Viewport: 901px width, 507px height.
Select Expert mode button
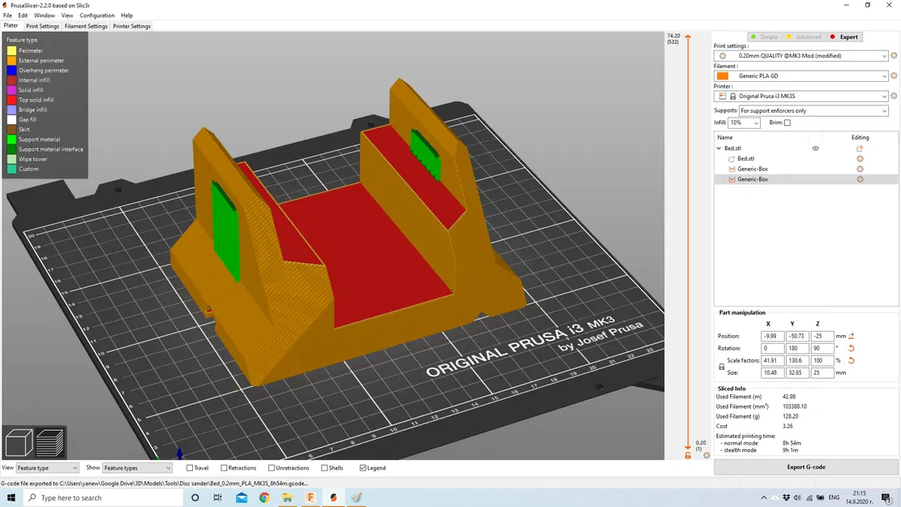click(x=844, y=37)
